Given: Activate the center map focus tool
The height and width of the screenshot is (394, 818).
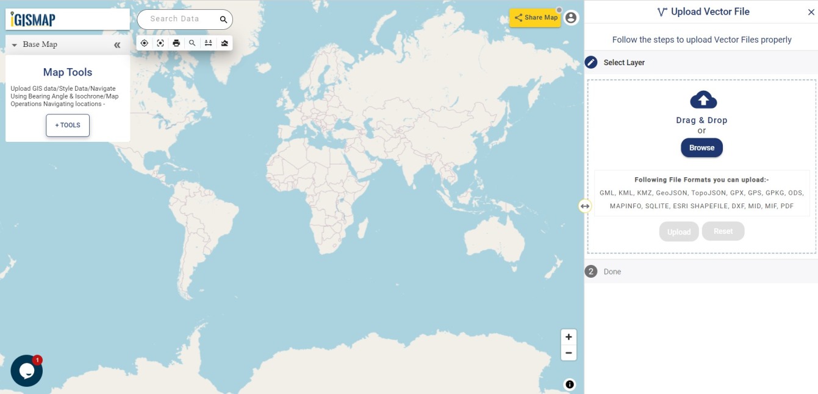Looking at the screenshot, I should point(160,43).
